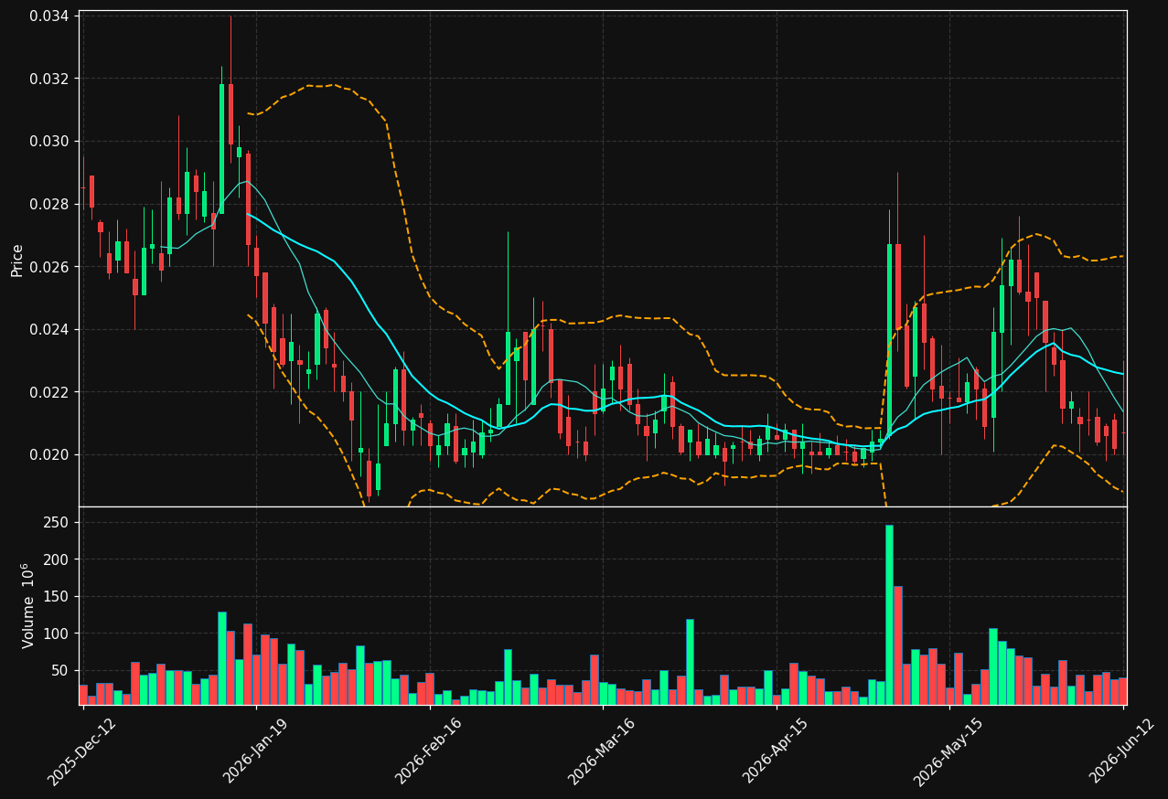The width and height of the screenshot is (1168, 799).
Task: Click the 100 volume axis label
Action: click(x=55, y=634)
